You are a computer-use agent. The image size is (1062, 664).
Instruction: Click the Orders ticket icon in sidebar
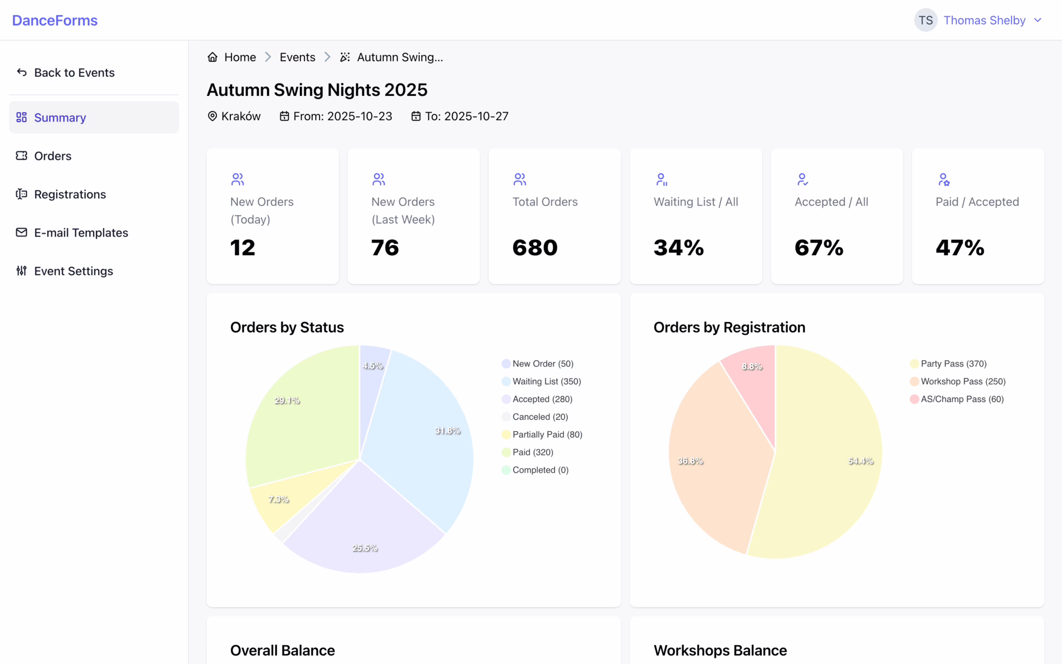(x=21, y=156)
